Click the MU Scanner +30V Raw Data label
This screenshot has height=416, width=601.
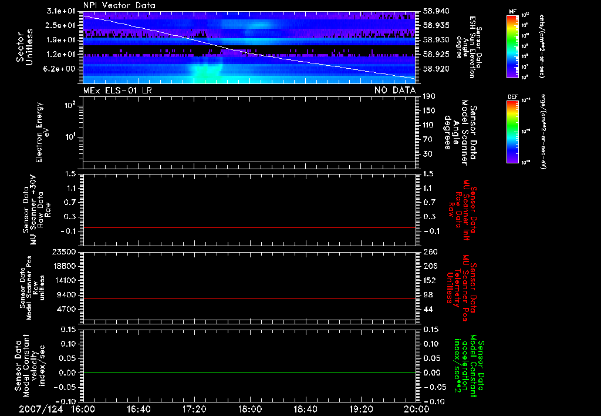point(37,210)
